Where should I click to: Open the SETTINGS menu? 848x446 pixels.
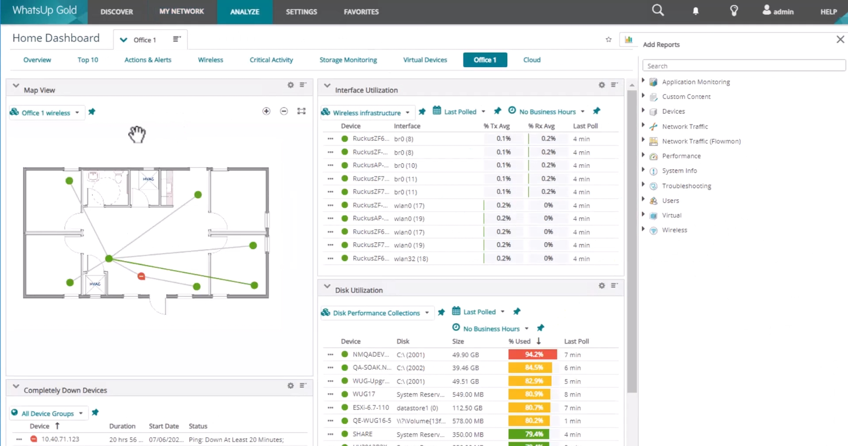[301, 11]
